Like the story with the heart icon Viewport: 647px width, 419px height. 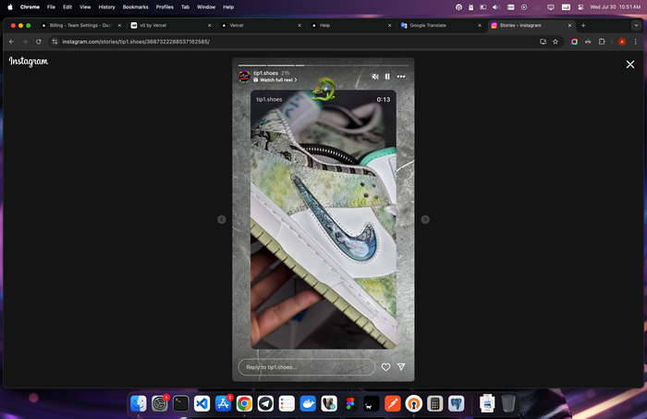point(385,367)
